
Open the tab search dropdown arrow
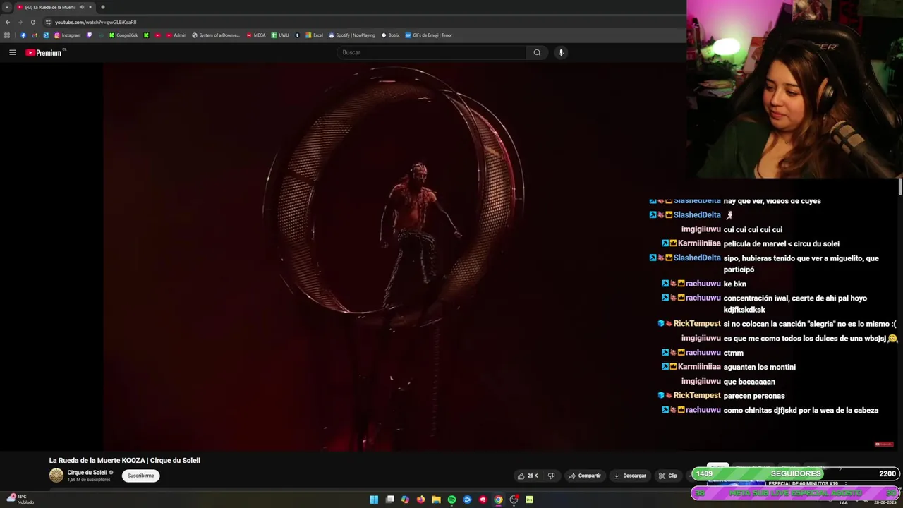click(x=7, y=7)
